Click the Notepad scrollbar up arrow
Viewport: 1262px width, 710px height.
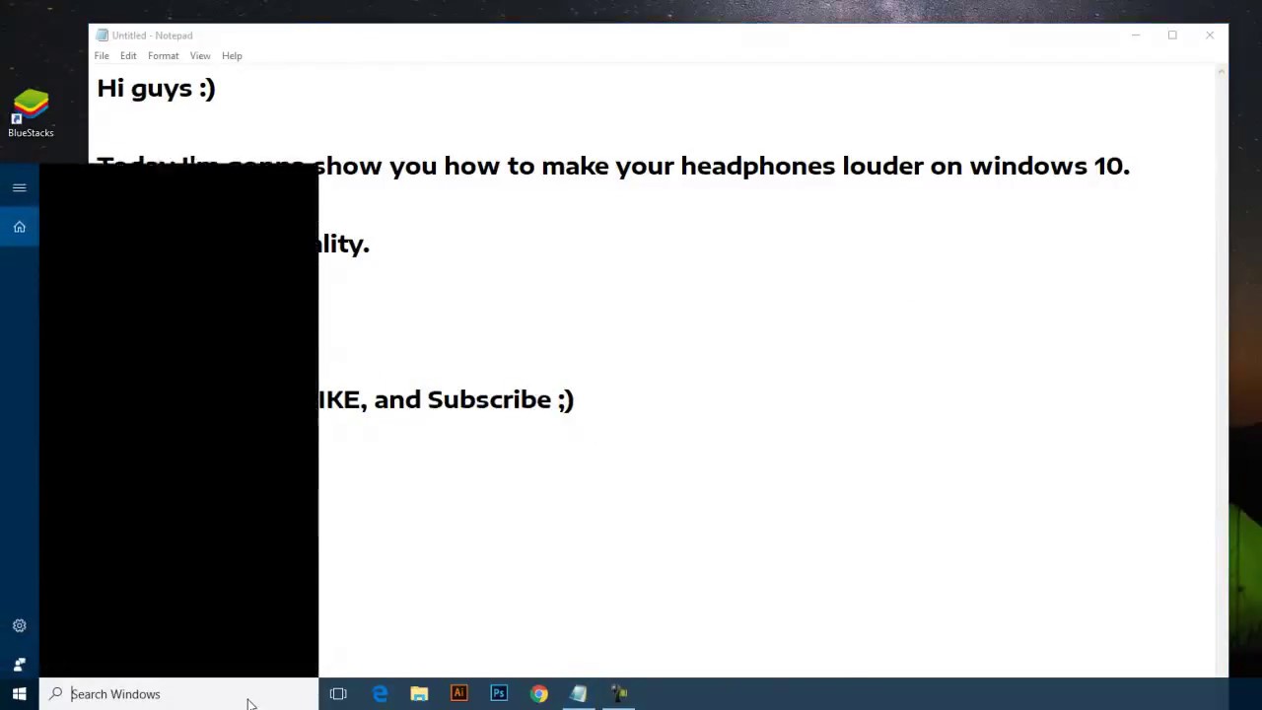tap(1222, 71)
